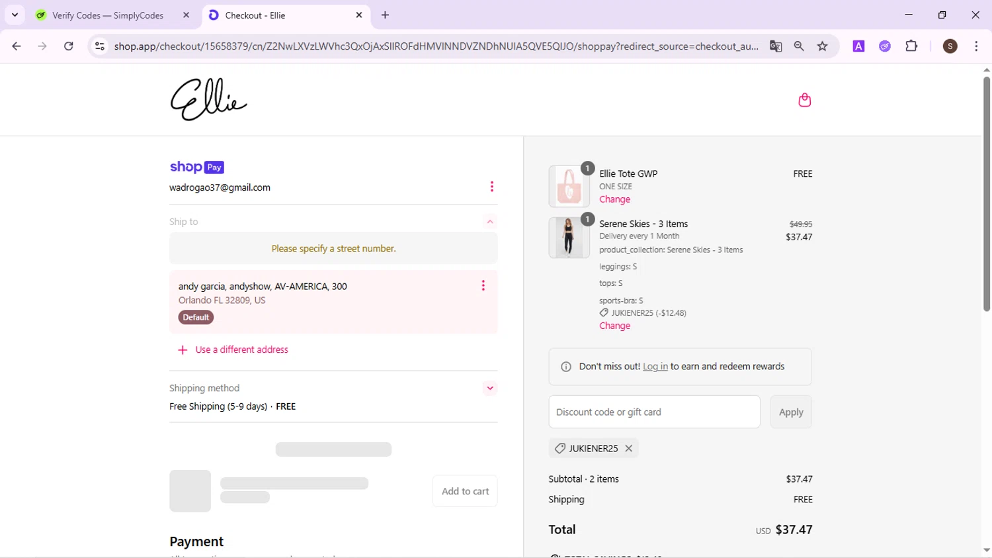Image resolution: width=992 pixels, height=558 pixels.
Task: Click the Default address badge
Action: pyautogui.click(x=196, y=318)
